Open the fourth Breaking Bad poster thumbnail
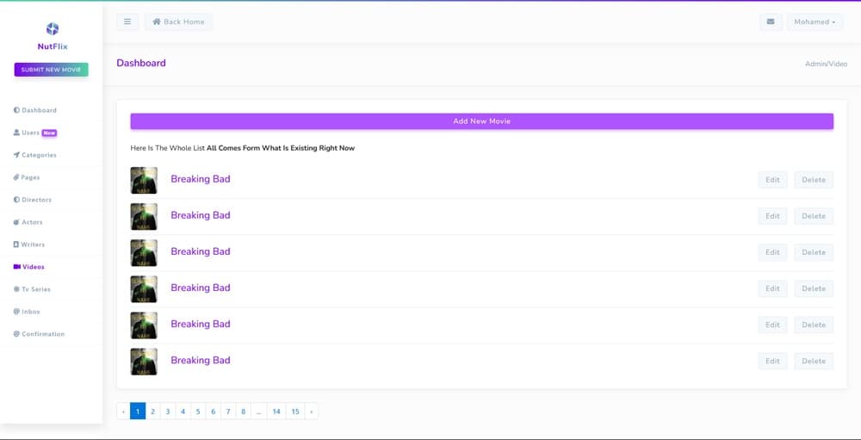This screenshot has height=440, width=861. click(144, 289)
